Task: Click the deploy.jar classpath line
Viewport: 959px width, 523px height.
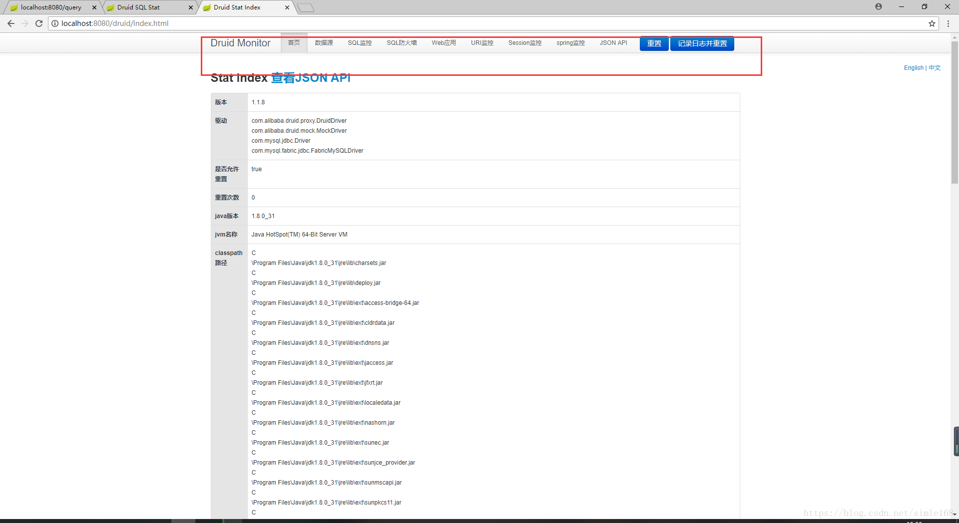Action: [x=316, y=283]
